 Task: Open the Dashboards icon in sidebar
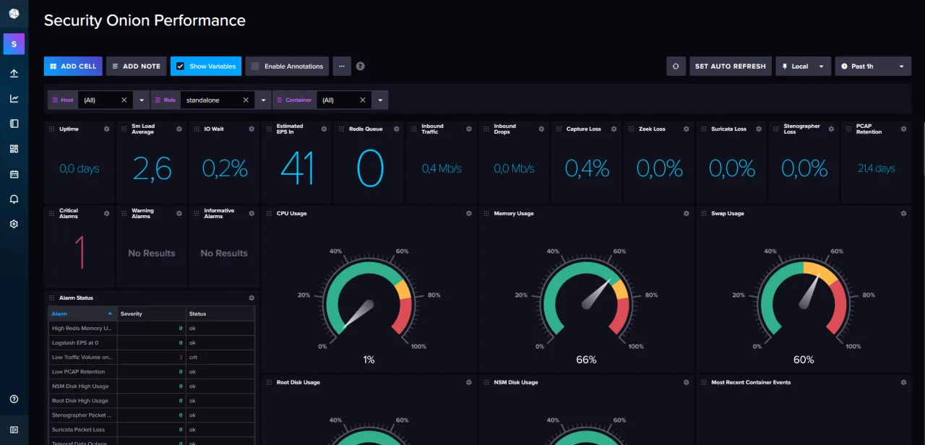pyautogui.click(x=14, y=149)
